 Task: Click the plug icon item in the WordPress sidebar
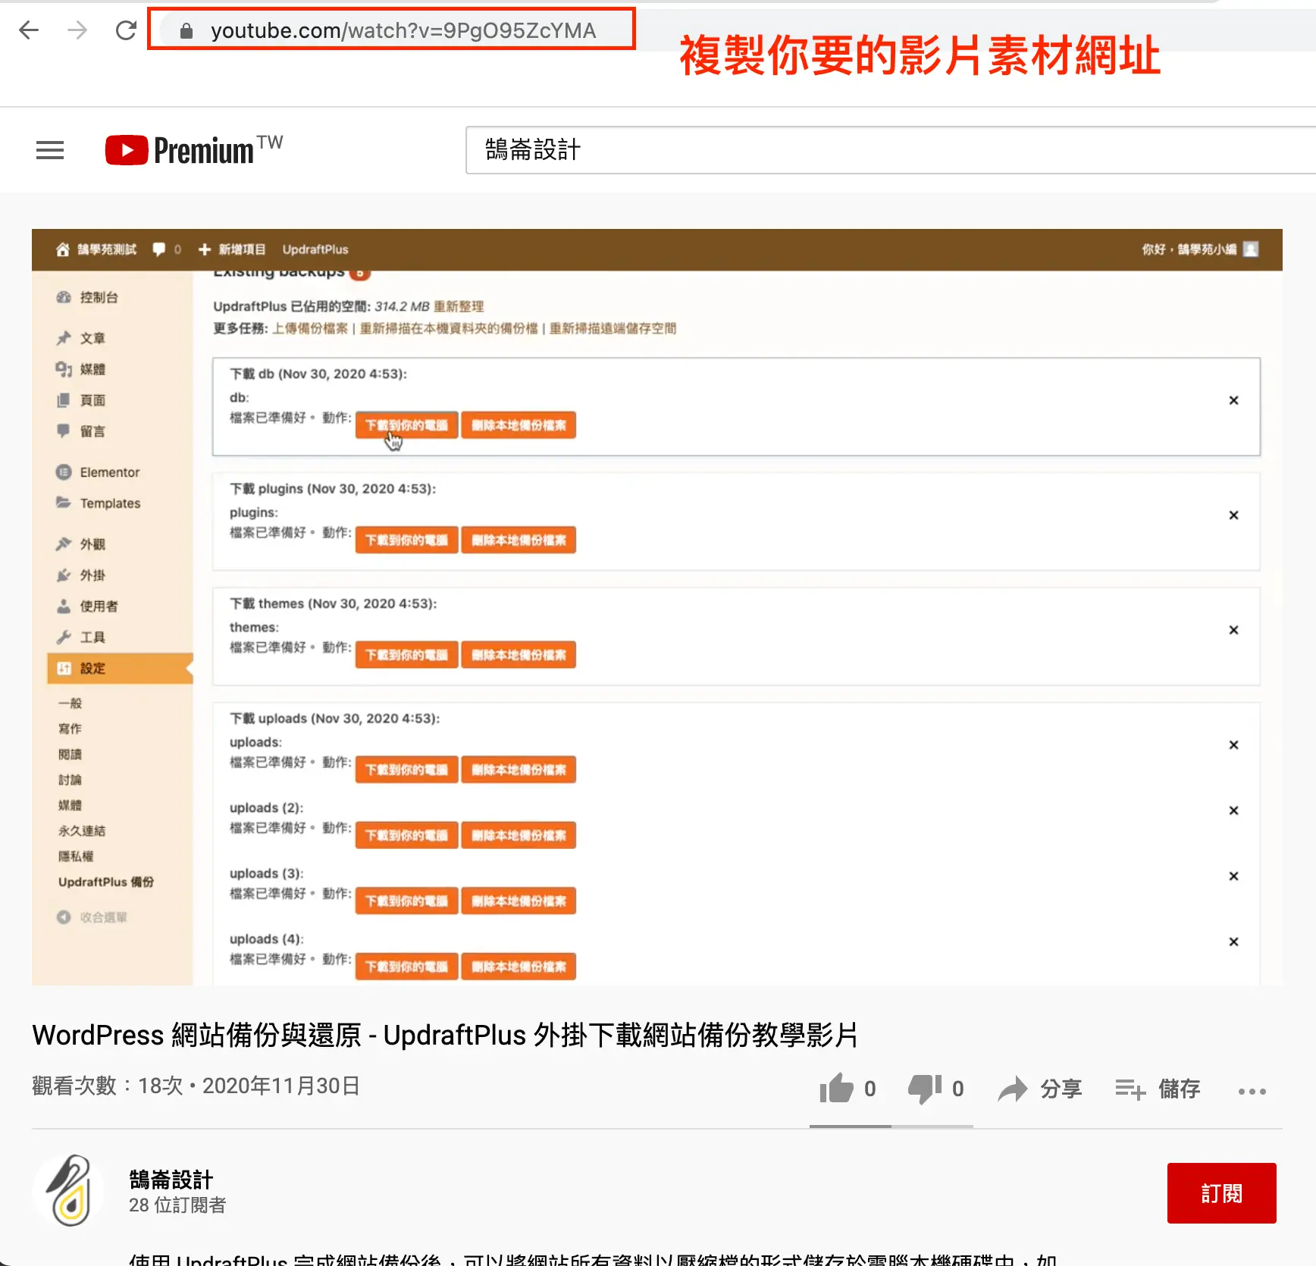pos(80,575)
